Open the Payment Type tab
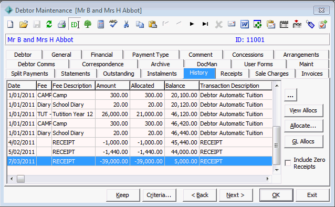Viewport: 335px width, 207px height. [x=150, y=55]
